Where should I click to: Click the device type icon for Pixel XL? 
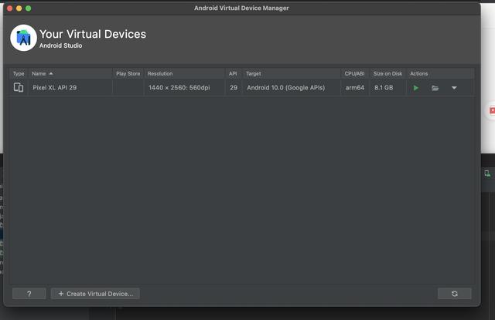pyautogui.click(x=19, y=88)
